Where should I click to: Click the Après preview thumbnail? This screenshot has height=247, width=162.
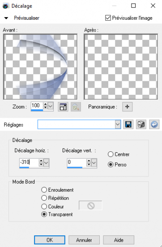[x=121, y=66]
